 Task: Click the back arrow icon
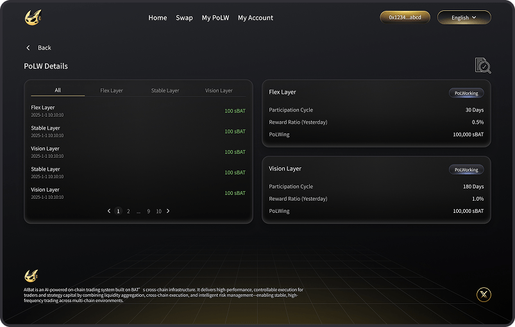tap(28, 48)
